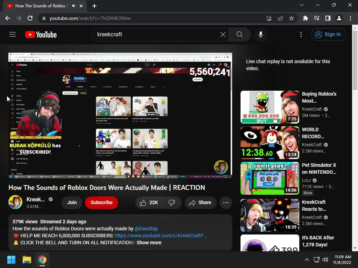Share this page using address bar share icon
The image size is (358, 268).
[280, 18]
